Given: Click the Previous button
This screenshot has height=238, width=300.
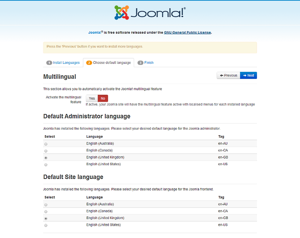Looking at the screenshot, I should 228,75.
